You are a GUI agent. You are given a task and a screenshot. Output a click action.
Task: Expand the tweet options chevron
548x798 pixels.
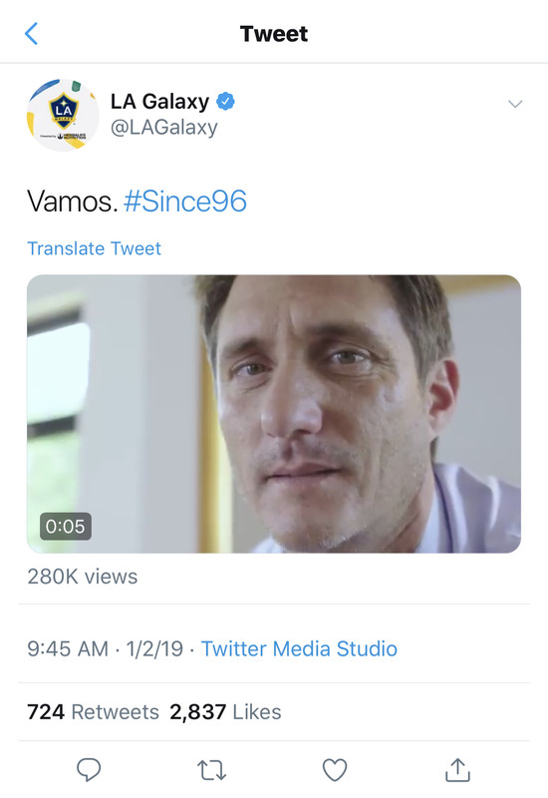click(515, 105)
